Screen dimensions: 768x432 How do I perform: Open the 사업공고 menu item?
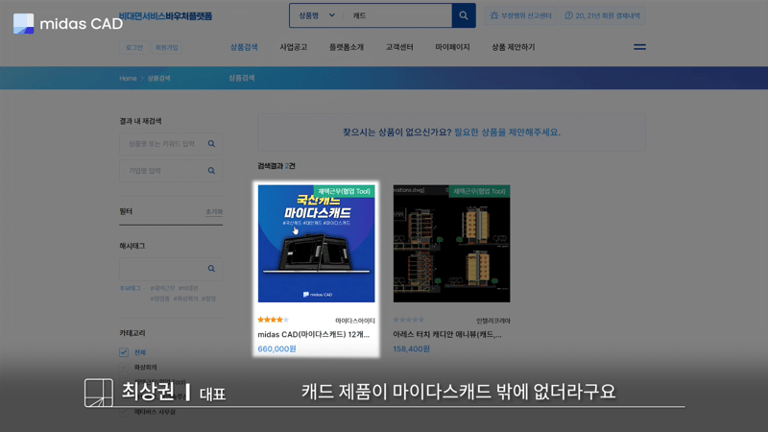click(x=294, y=47)
